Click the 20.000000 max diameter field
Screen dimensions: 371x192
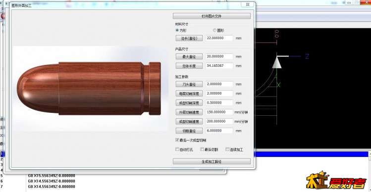coord(219,56)
